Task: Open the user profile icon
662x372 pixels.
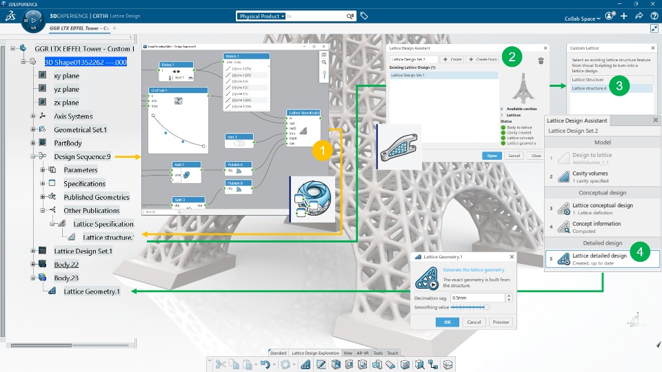Action: pyautogui.click(x=610, y=16)
